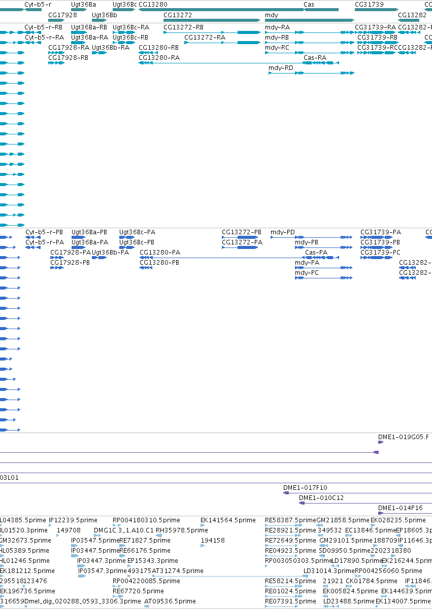Select the Ugt36Ba gene label
The height and width of the screenshot is (609, 432).
(x=83, y=5)
